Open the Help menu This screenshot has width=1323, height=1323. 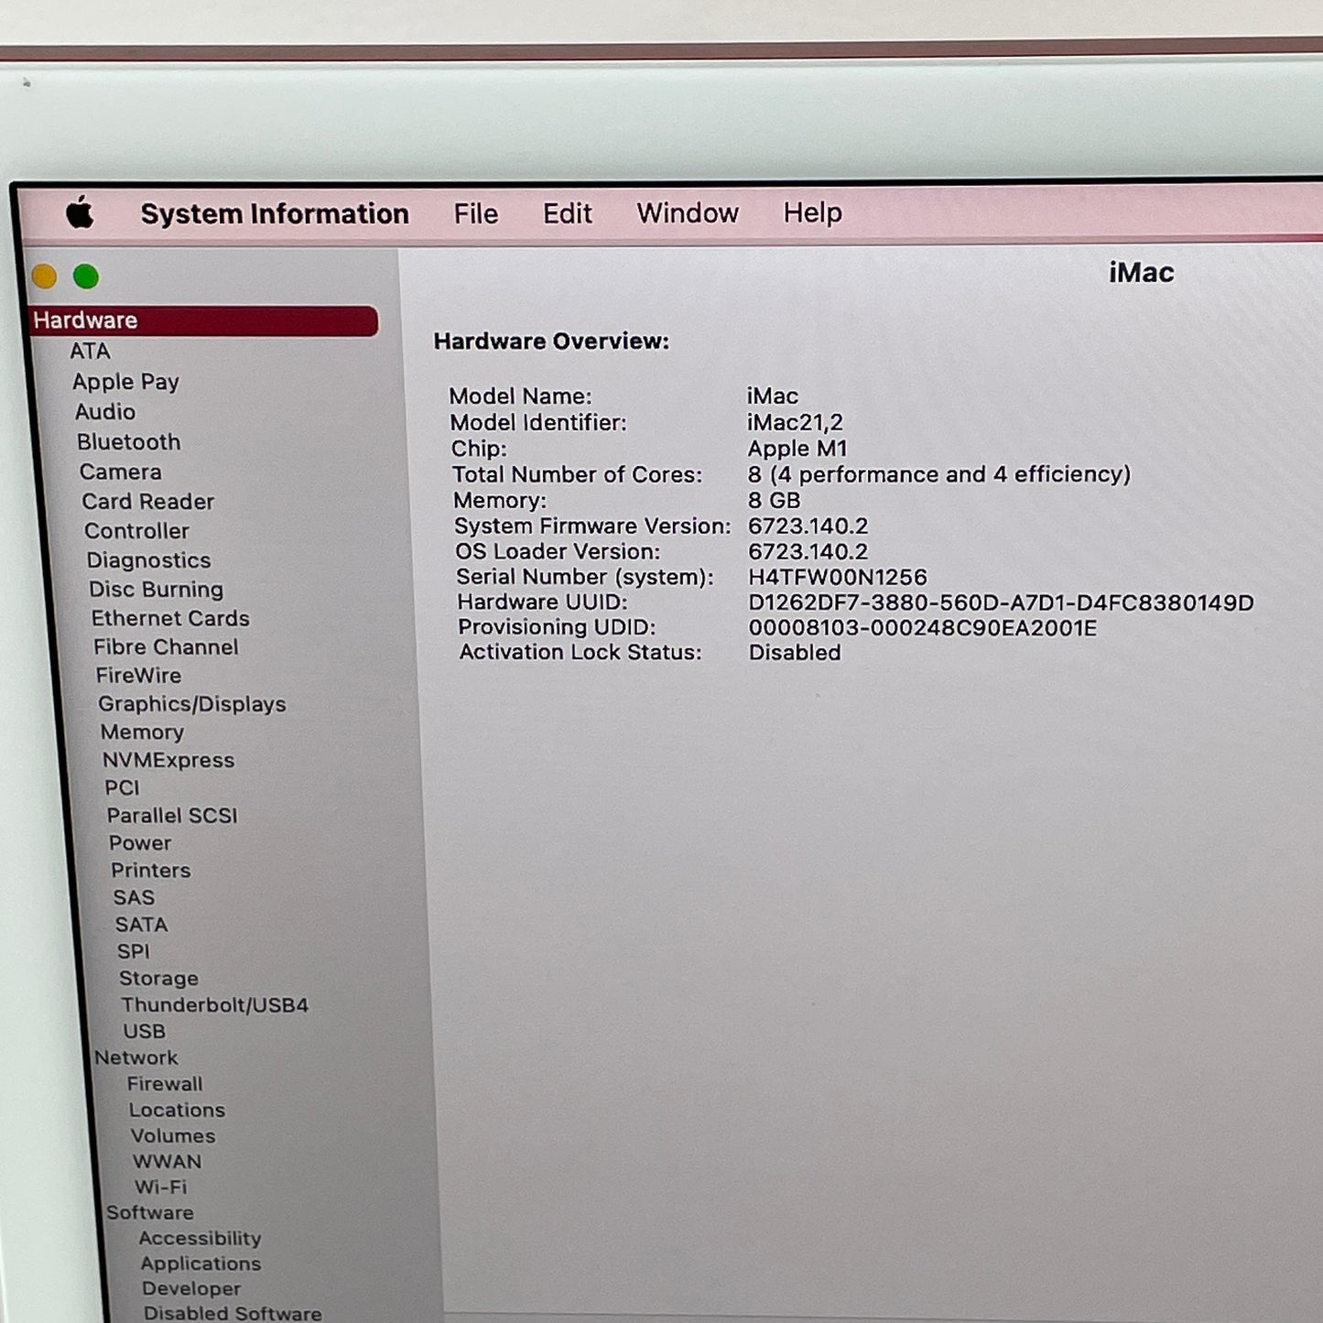click(810, 212)
